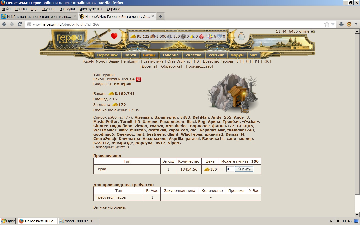
Task: Click the gold coins resource icon in header
Action: tap(134, 36)
